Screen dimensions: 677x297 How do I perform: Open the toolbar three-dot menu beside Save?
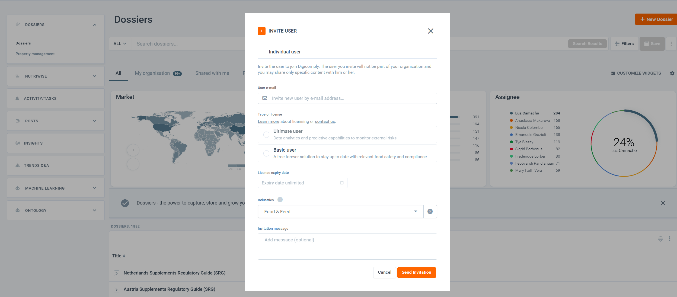click(x=671, y=44)
